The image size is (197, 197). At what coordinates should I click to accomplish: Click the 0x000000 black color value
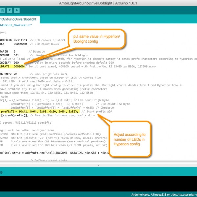tap(20, 44)
